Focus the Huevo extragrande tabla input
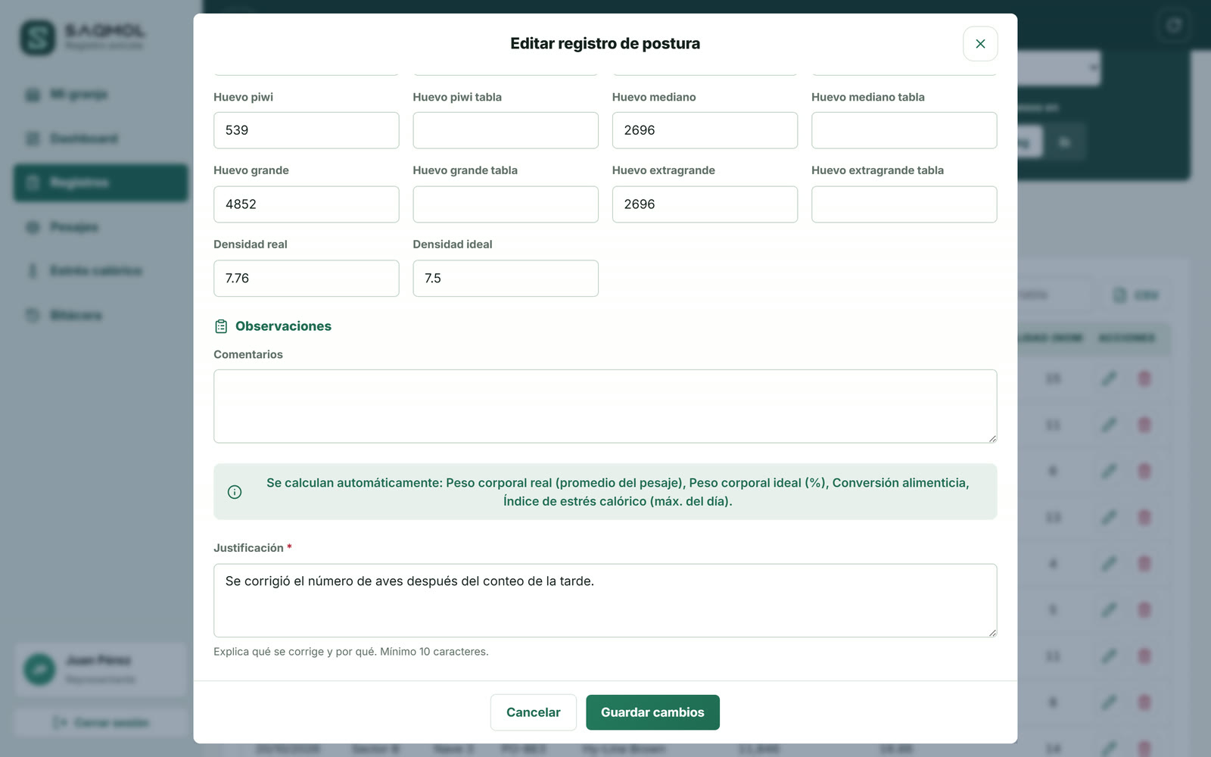 tap(904, 204)
